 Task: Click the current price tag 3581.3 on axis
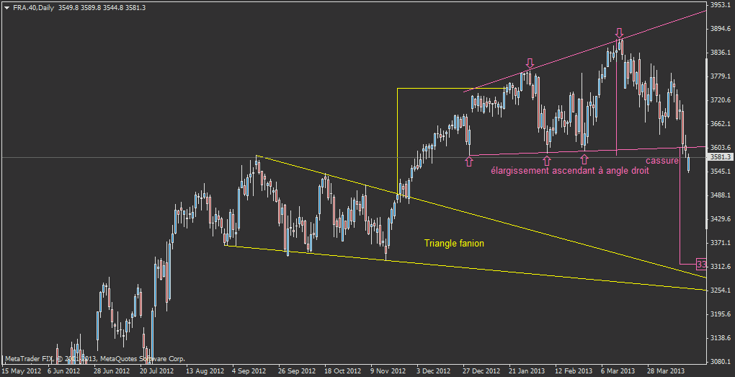pyautogui.click(x=720, y=157)
